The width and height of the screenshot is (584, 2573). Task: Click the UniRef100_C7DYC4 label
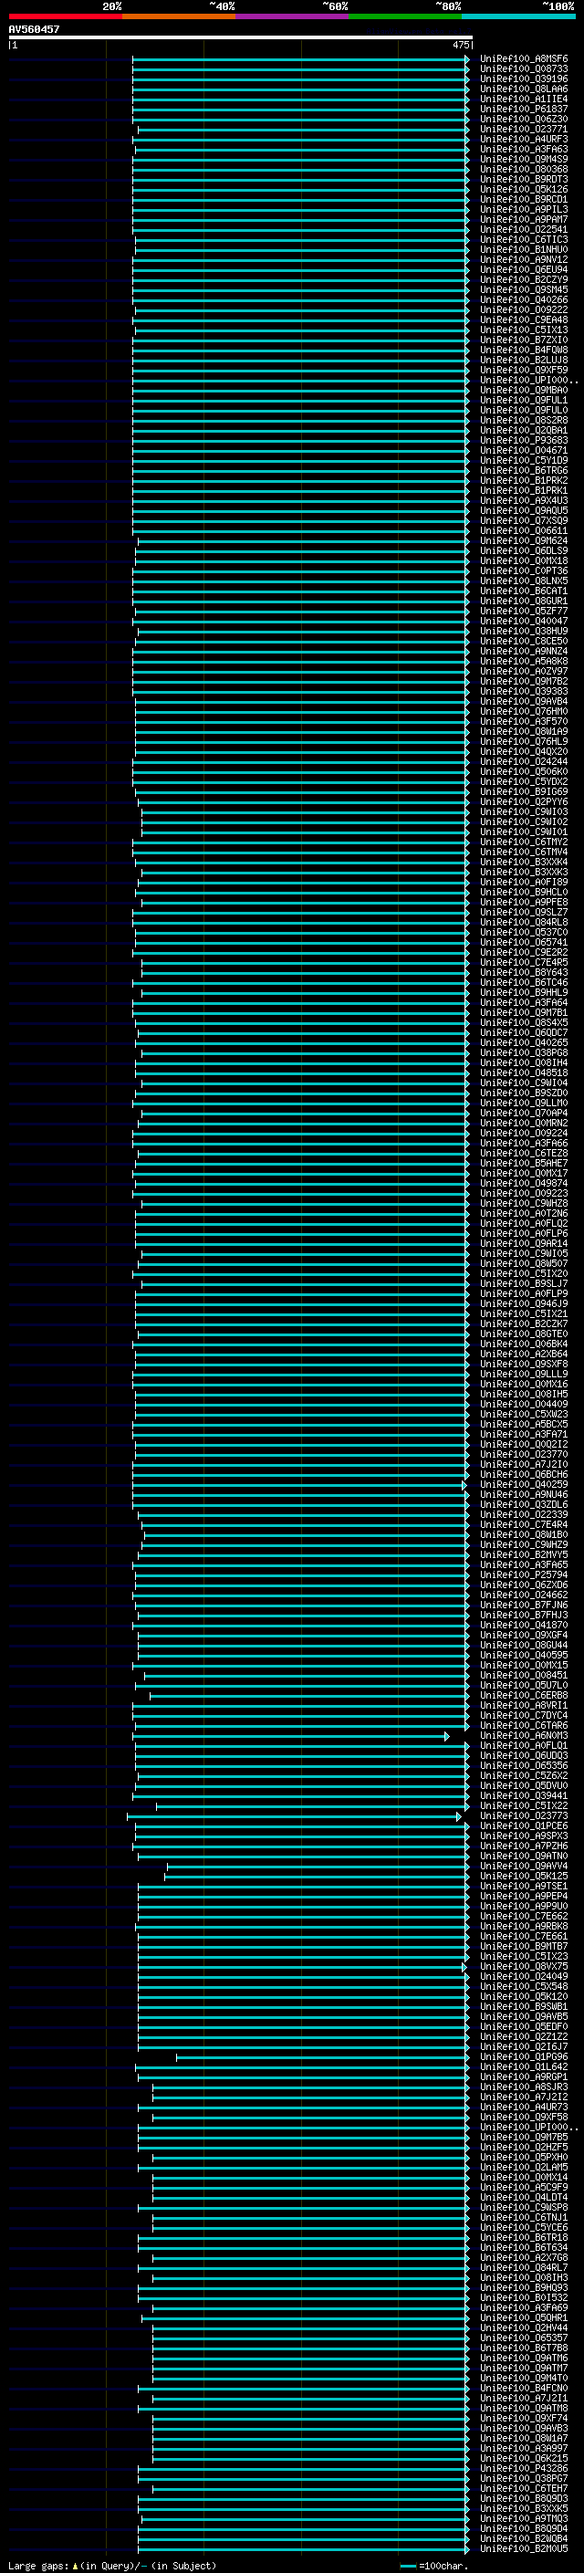tap(523, 1715)
